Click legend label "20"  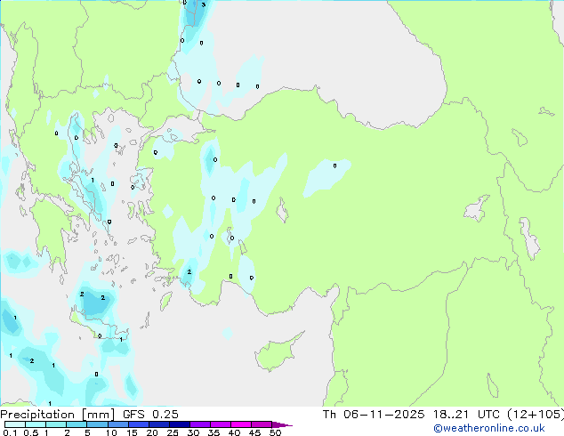tap(152, 432)
